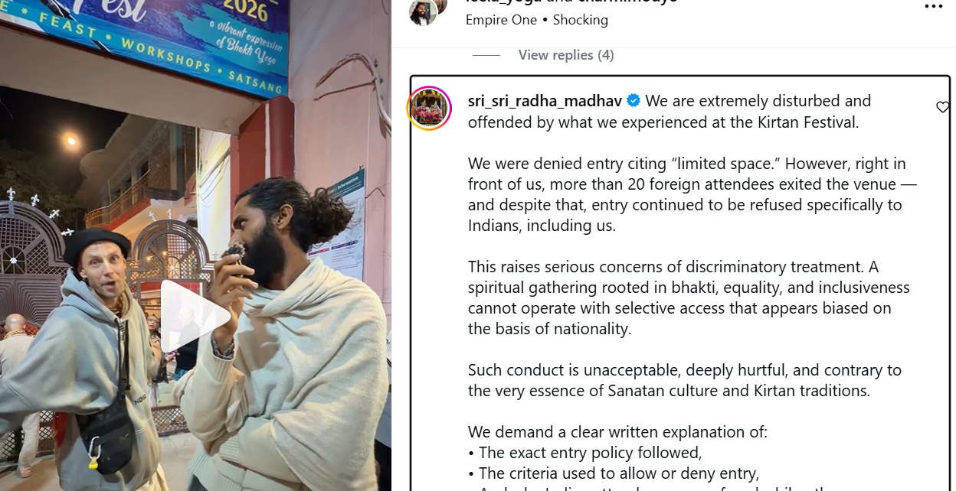
Task: Expand View replies (4)
Action: coord(566,55)
